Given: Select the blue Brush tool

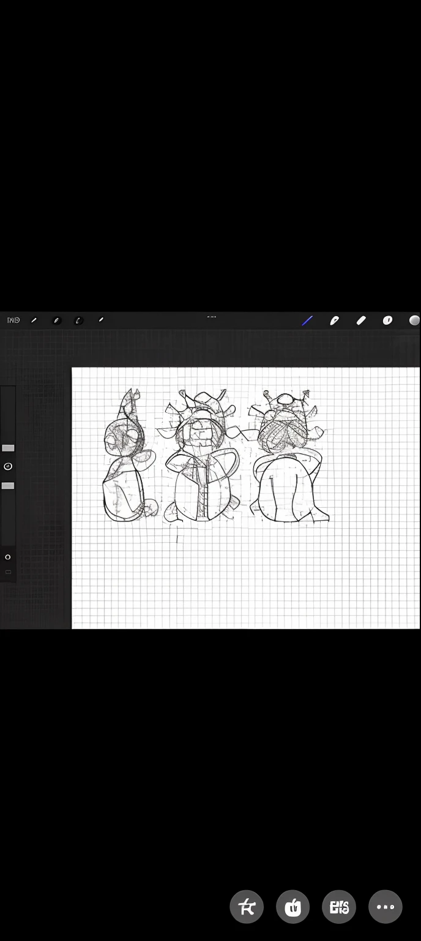Looking at the screenshot, I should tap(307, 320).
